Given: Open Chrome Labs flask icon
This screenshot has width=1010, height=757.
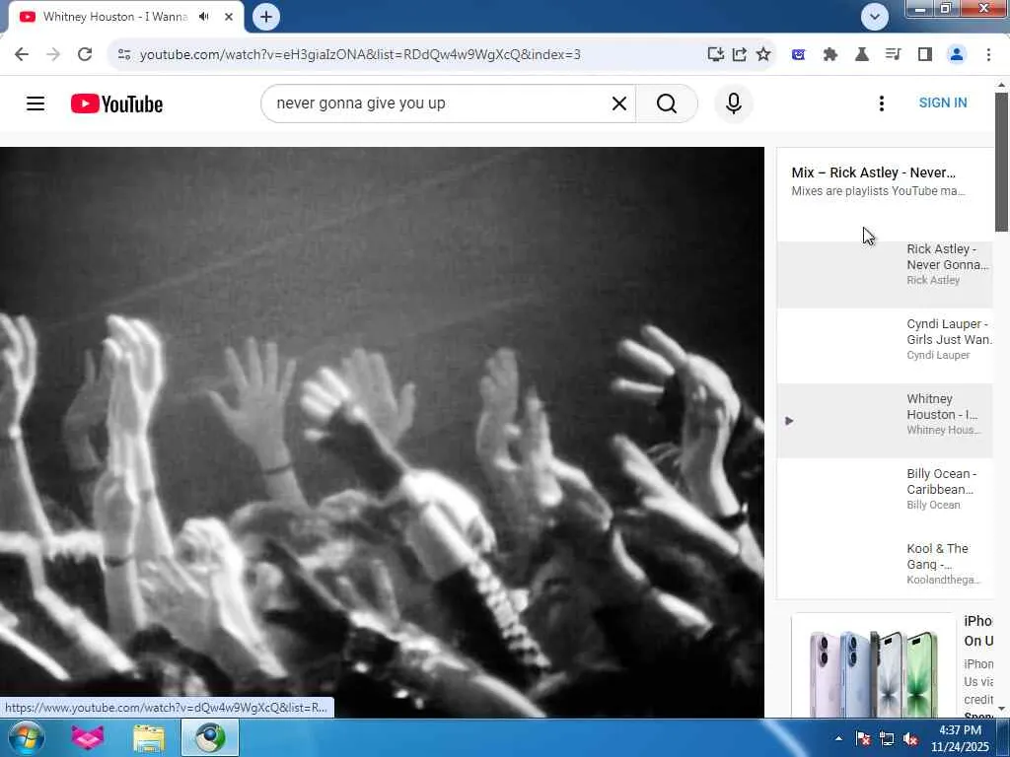Looking at the screenshot, I should (x=861, y=55).
